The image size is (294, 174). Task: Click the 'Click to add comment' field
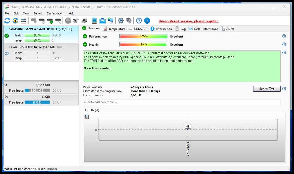coord(182,102)
